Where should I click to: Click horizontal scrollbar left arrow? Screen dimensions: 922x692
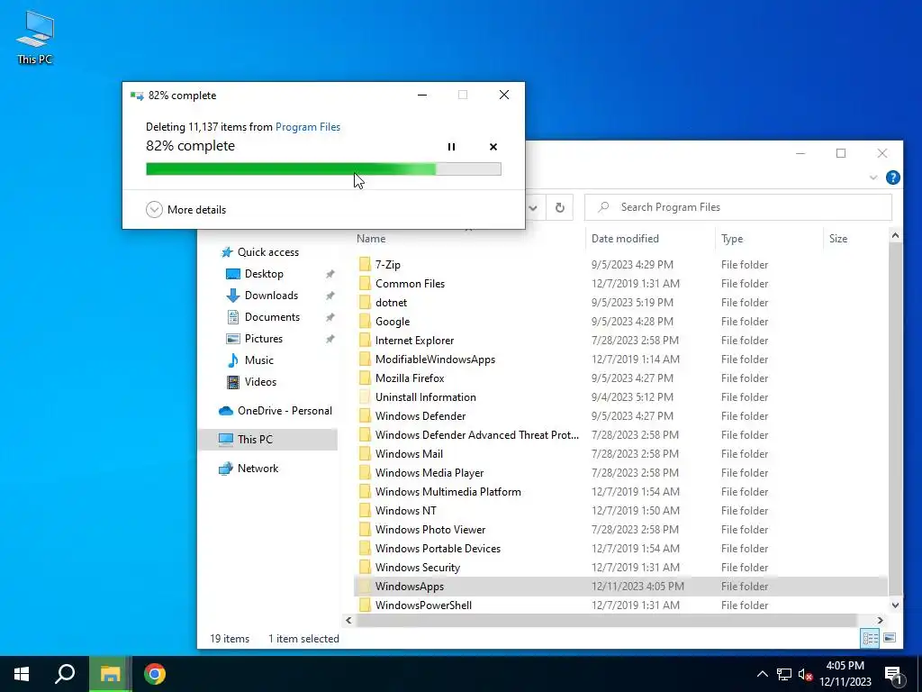click(x=348, y=620)
